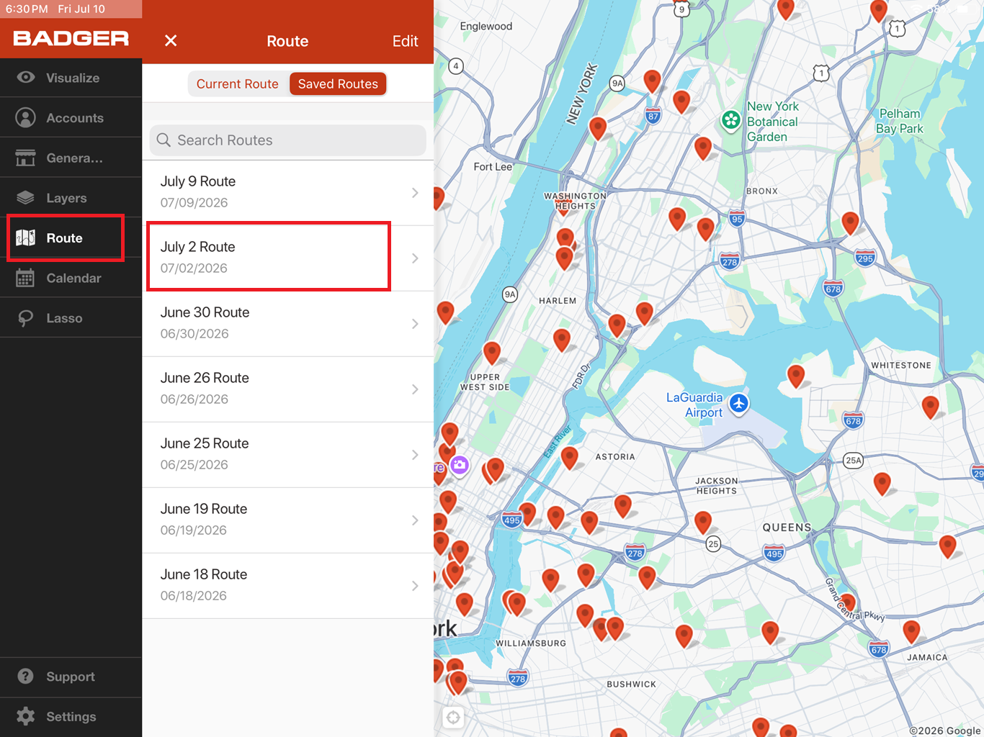Expand June 19 Route chevron
The height and width of the screenshot is (737, 984).
point(415,520)
